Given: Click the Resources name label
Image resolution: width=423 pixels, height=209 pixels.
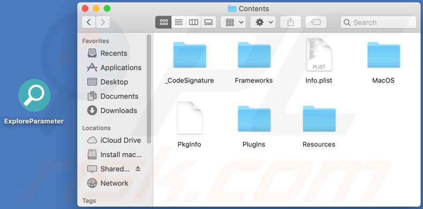Looking at the screenshot, I should (319, 145).
